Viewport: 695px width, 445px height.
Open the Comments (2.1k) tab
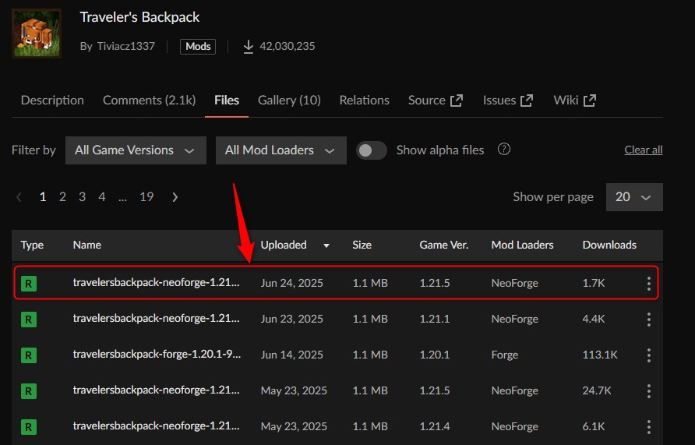point(149,101)
